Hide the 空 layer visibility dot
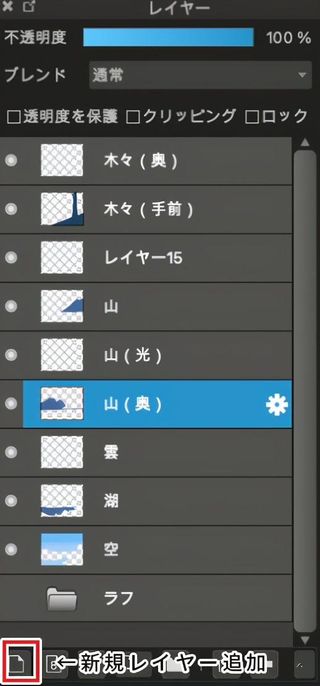 tap(11, 549)
